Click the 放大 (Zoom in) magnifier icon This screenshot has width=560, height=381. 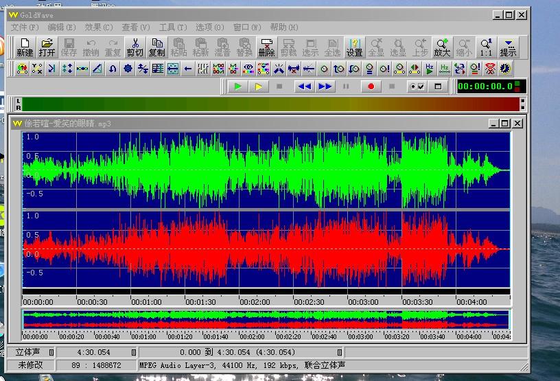tap(442, 47)
